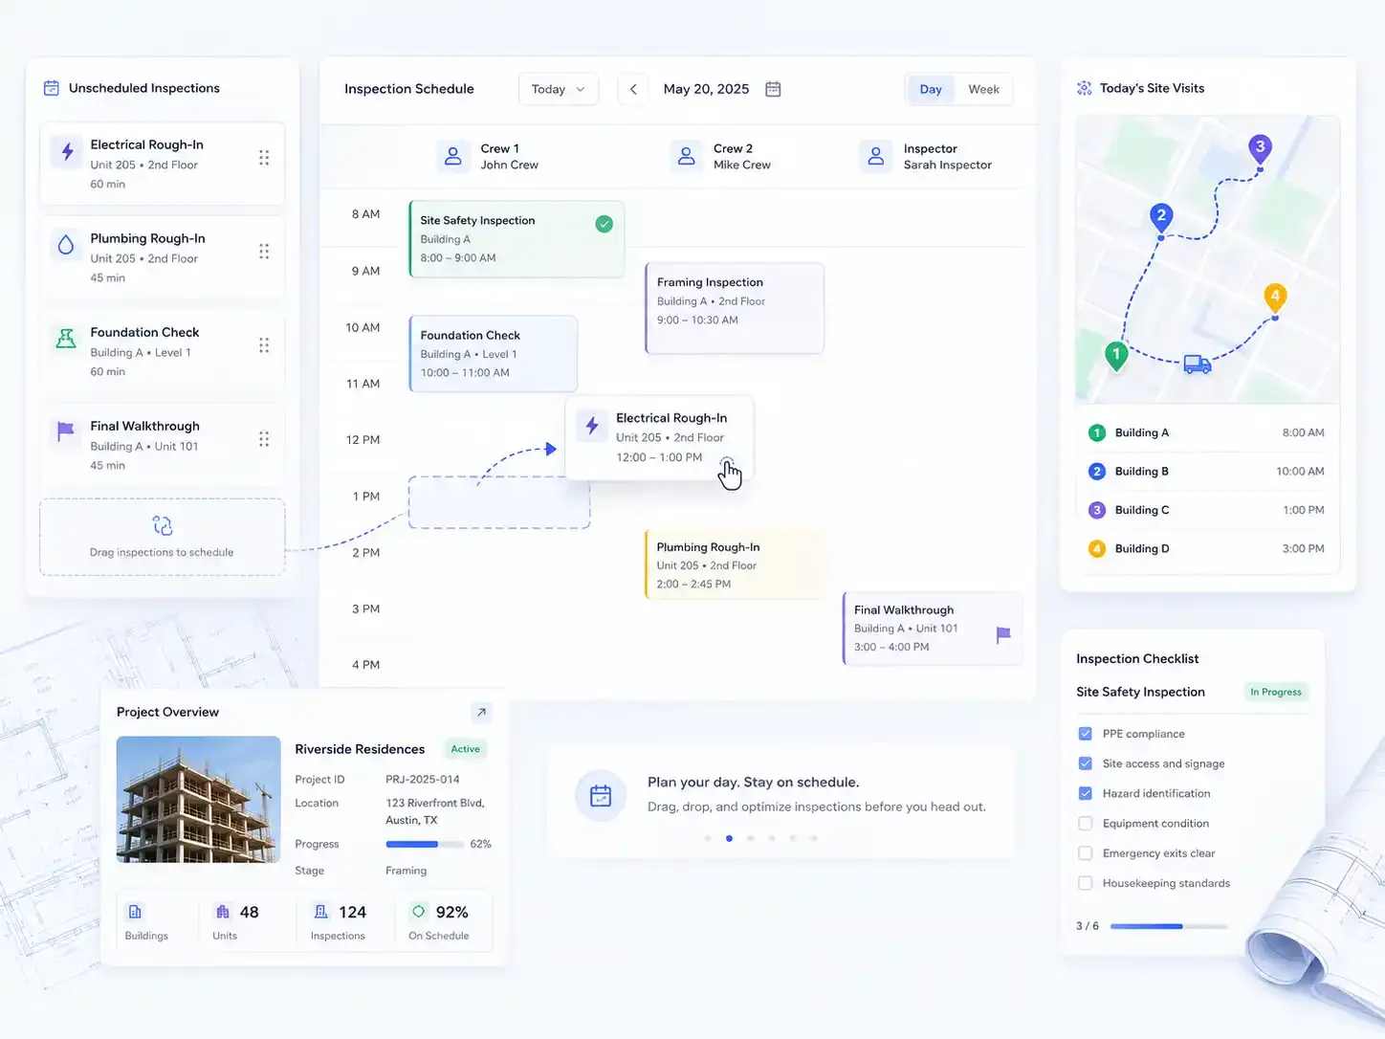This screenshot has width=1385, height=1039.
Task: Uncheck the Hazard identification checkbox
Action: coord(1085,793)
